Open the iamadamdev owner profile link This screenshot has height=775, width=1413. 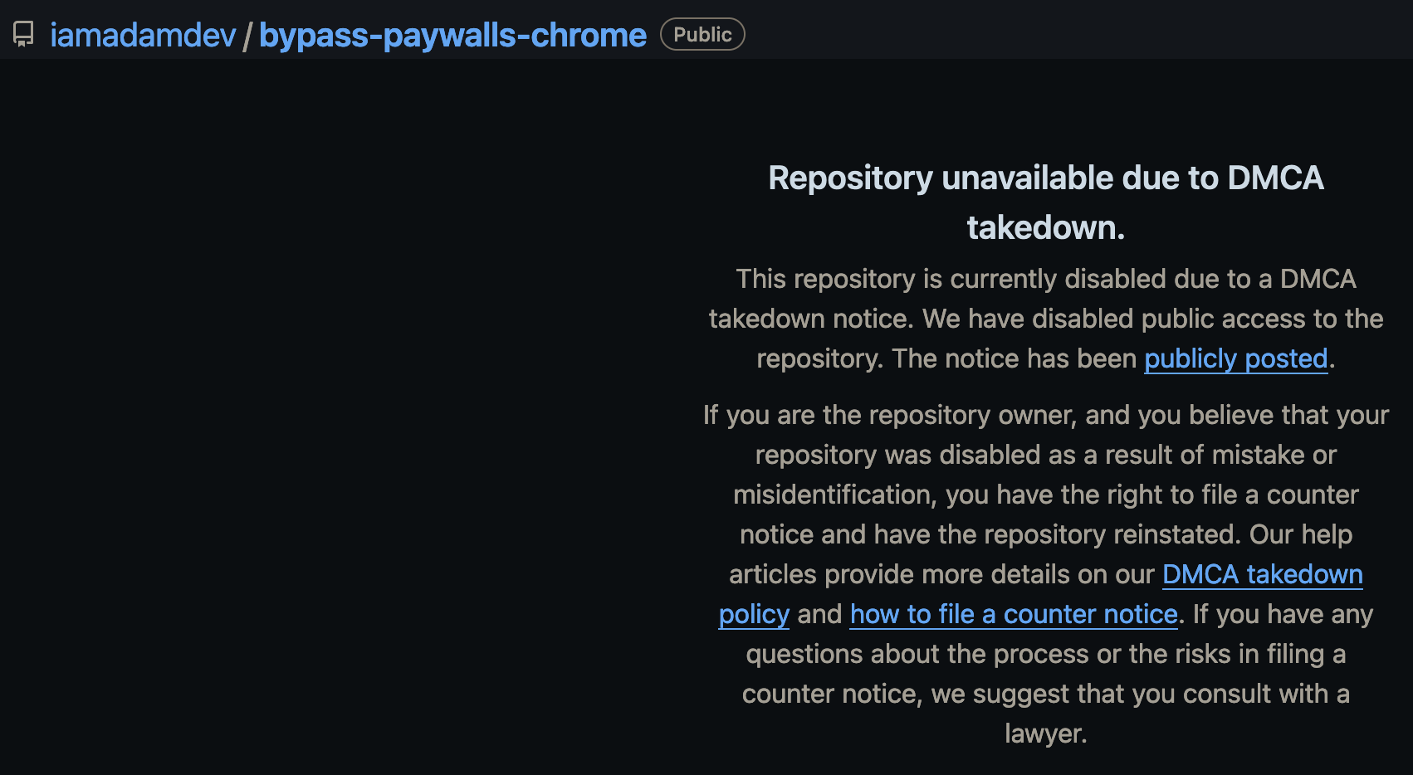click(x=143, y=35)
